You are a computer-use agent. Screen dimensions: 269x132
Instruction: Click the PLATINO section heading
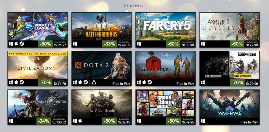(x=133, y=6)
